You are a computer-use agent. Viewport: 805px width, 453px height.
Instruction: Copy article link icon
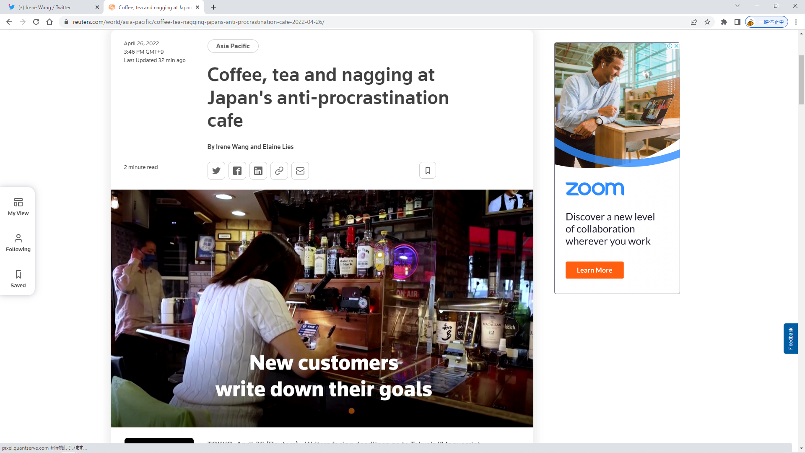tap(279, 171)
